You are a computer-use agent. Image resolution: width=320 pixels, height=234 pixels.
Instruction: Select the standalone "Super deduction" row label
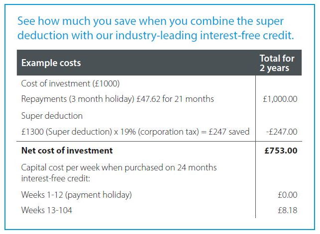click(x=52, y=116)
